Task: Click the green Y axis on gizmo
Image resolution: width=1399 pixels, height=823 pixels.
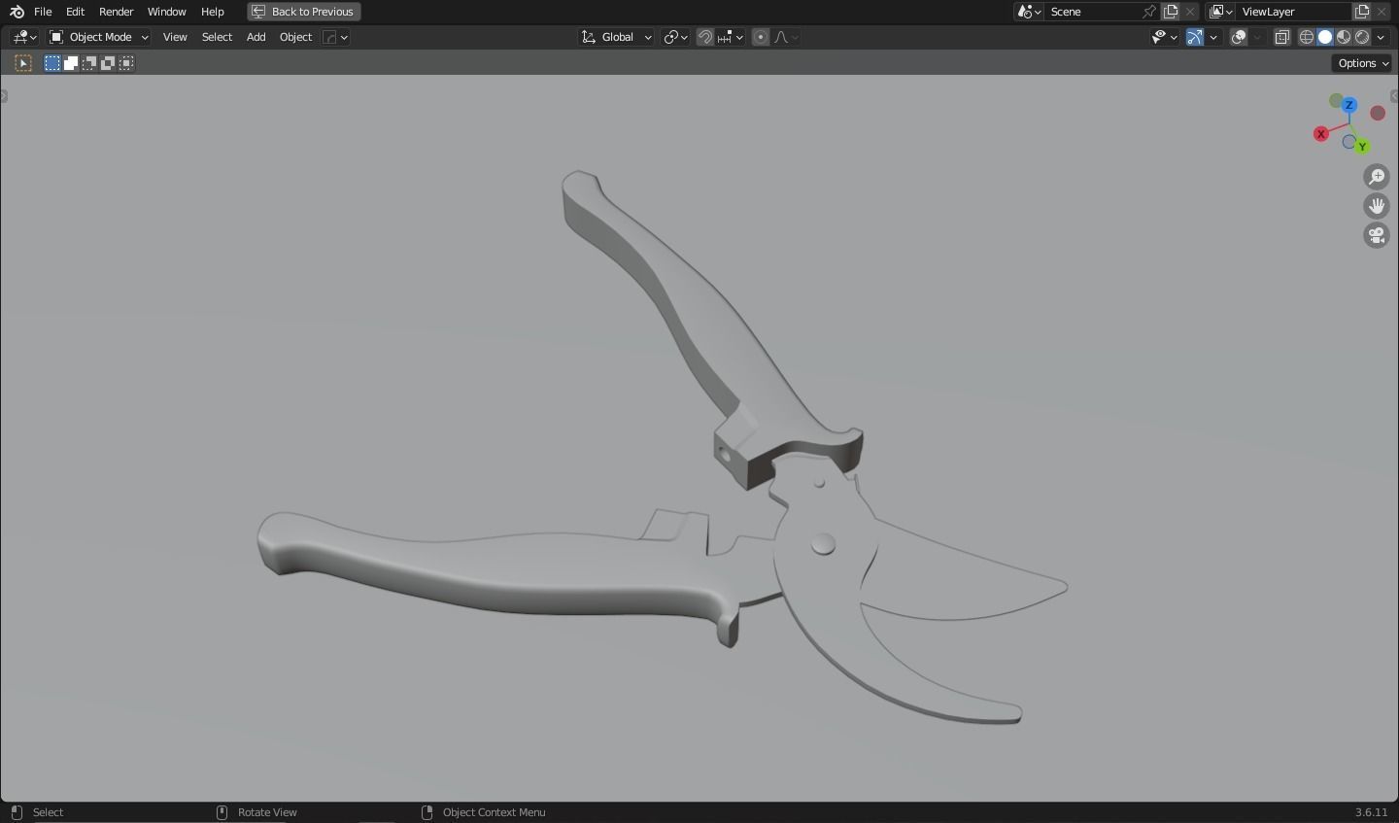Action: point(1362,147)
